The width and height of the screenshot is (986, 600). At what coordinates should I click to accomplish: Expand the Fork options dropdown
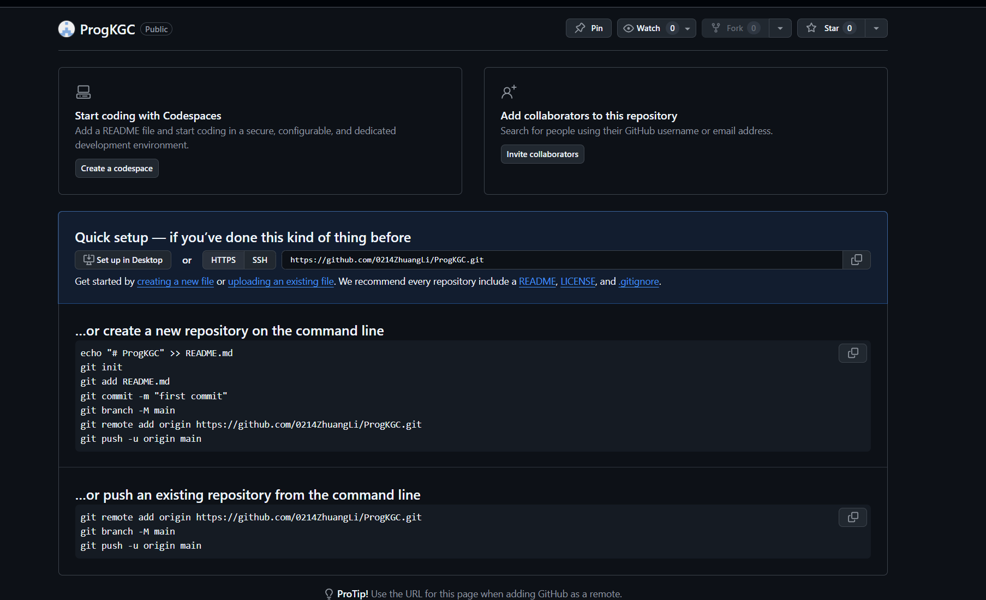pyautogui.click(x=780, y=28)
